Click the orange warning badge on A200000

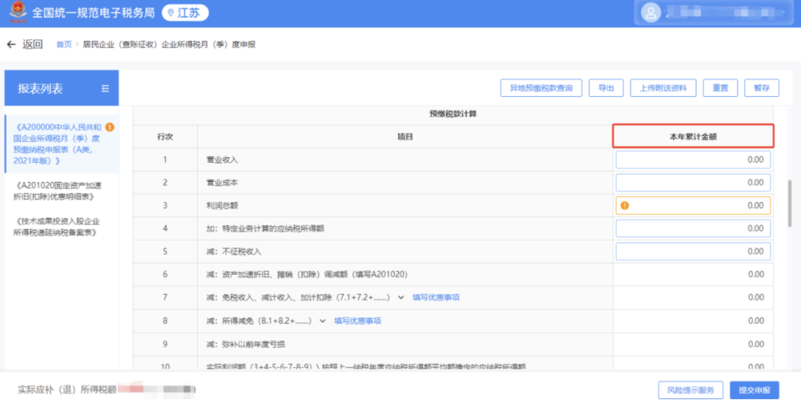(110, 127)
